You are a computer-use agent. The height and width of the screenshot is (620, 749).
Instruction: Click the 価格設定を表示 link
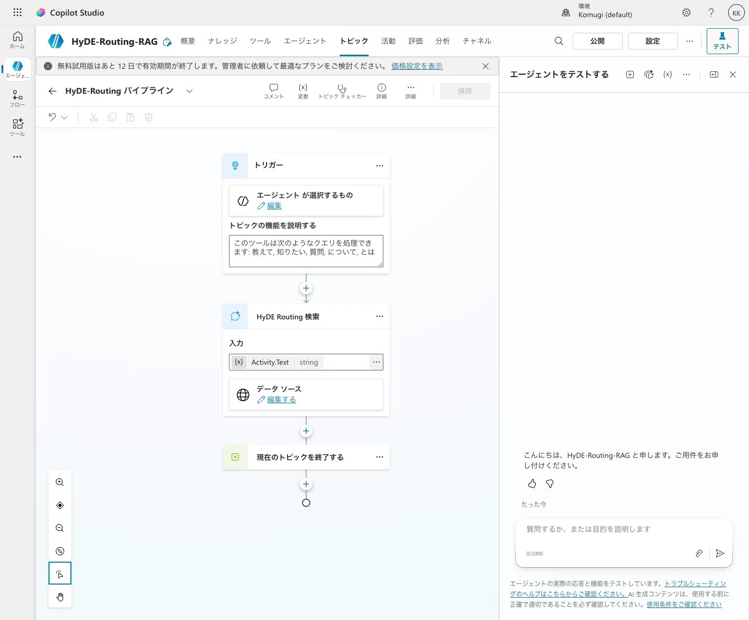point(417,66)
